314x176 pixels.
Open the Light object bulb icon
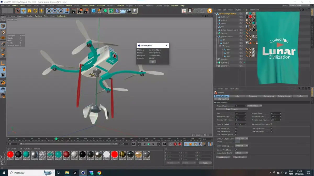[x=135, y=11]
